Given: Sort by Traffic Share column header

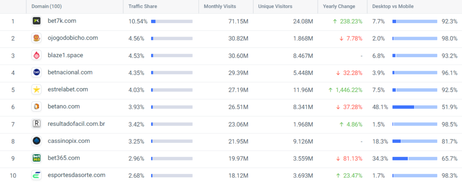Looking at the screenshot, I should (143, 6).
